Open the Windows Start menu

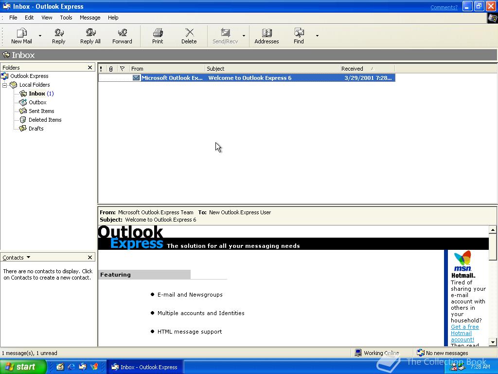click(x=22, y=367)
